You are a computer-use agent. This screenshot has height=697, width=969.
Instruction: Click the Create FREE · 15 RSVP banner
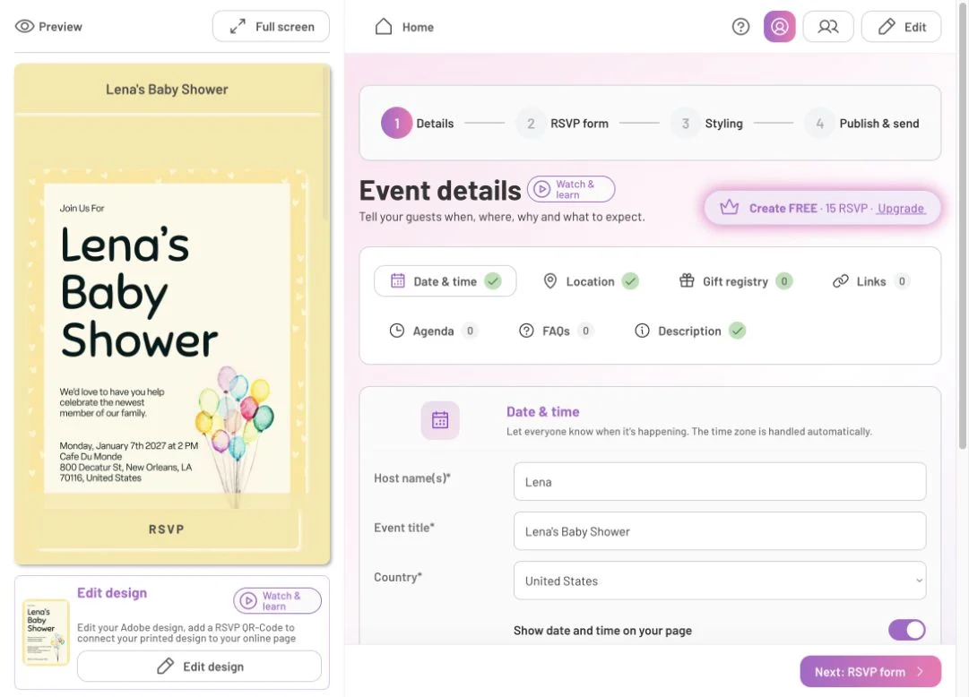(823, 208)
